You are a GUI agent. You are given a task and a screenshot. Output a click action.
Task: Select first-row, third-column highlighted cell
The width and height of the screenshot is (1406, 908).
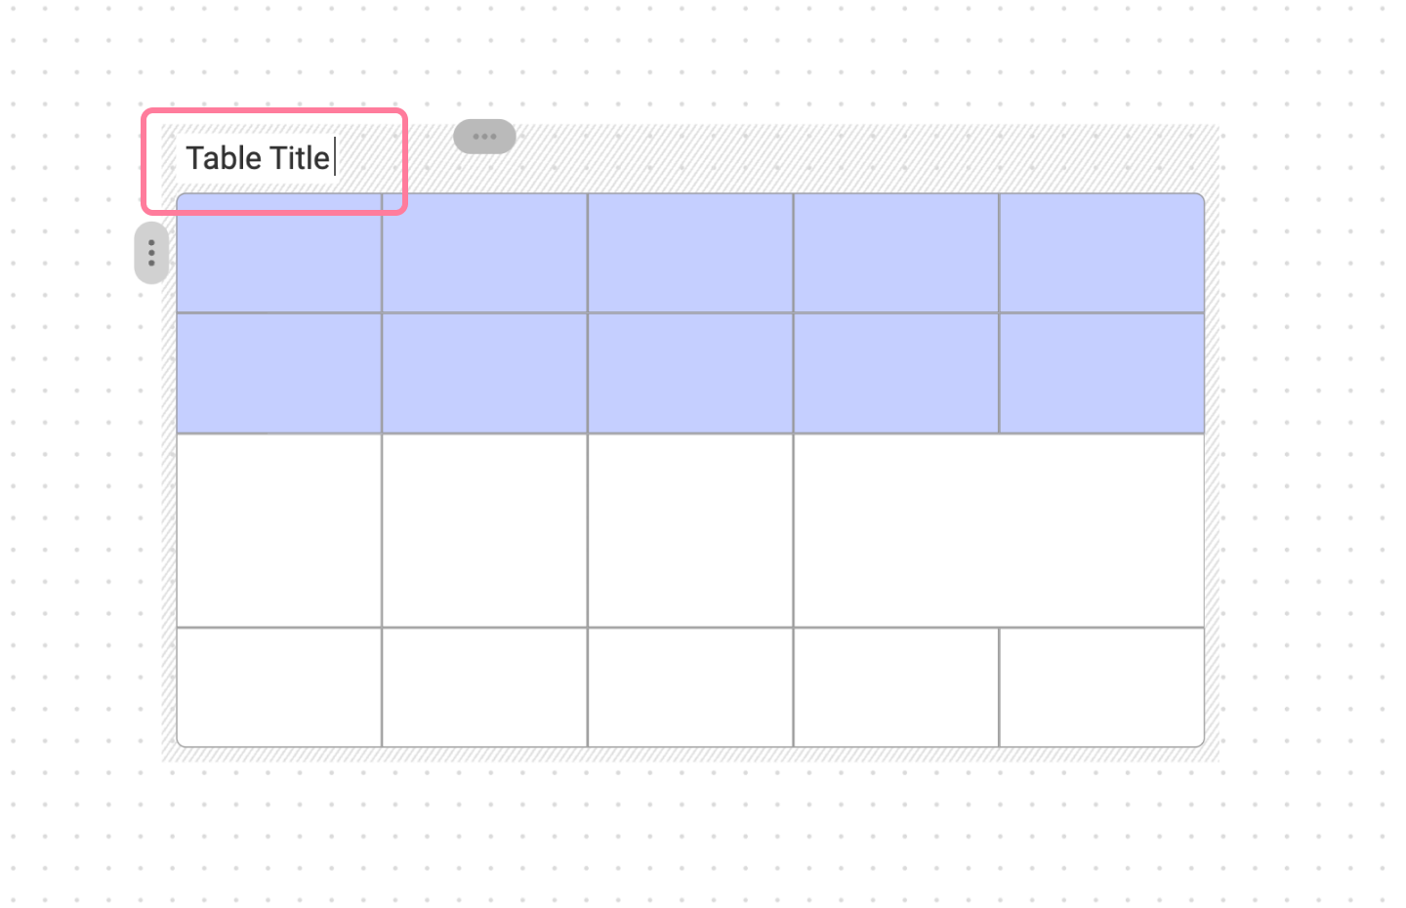click(x=690, y=253)
